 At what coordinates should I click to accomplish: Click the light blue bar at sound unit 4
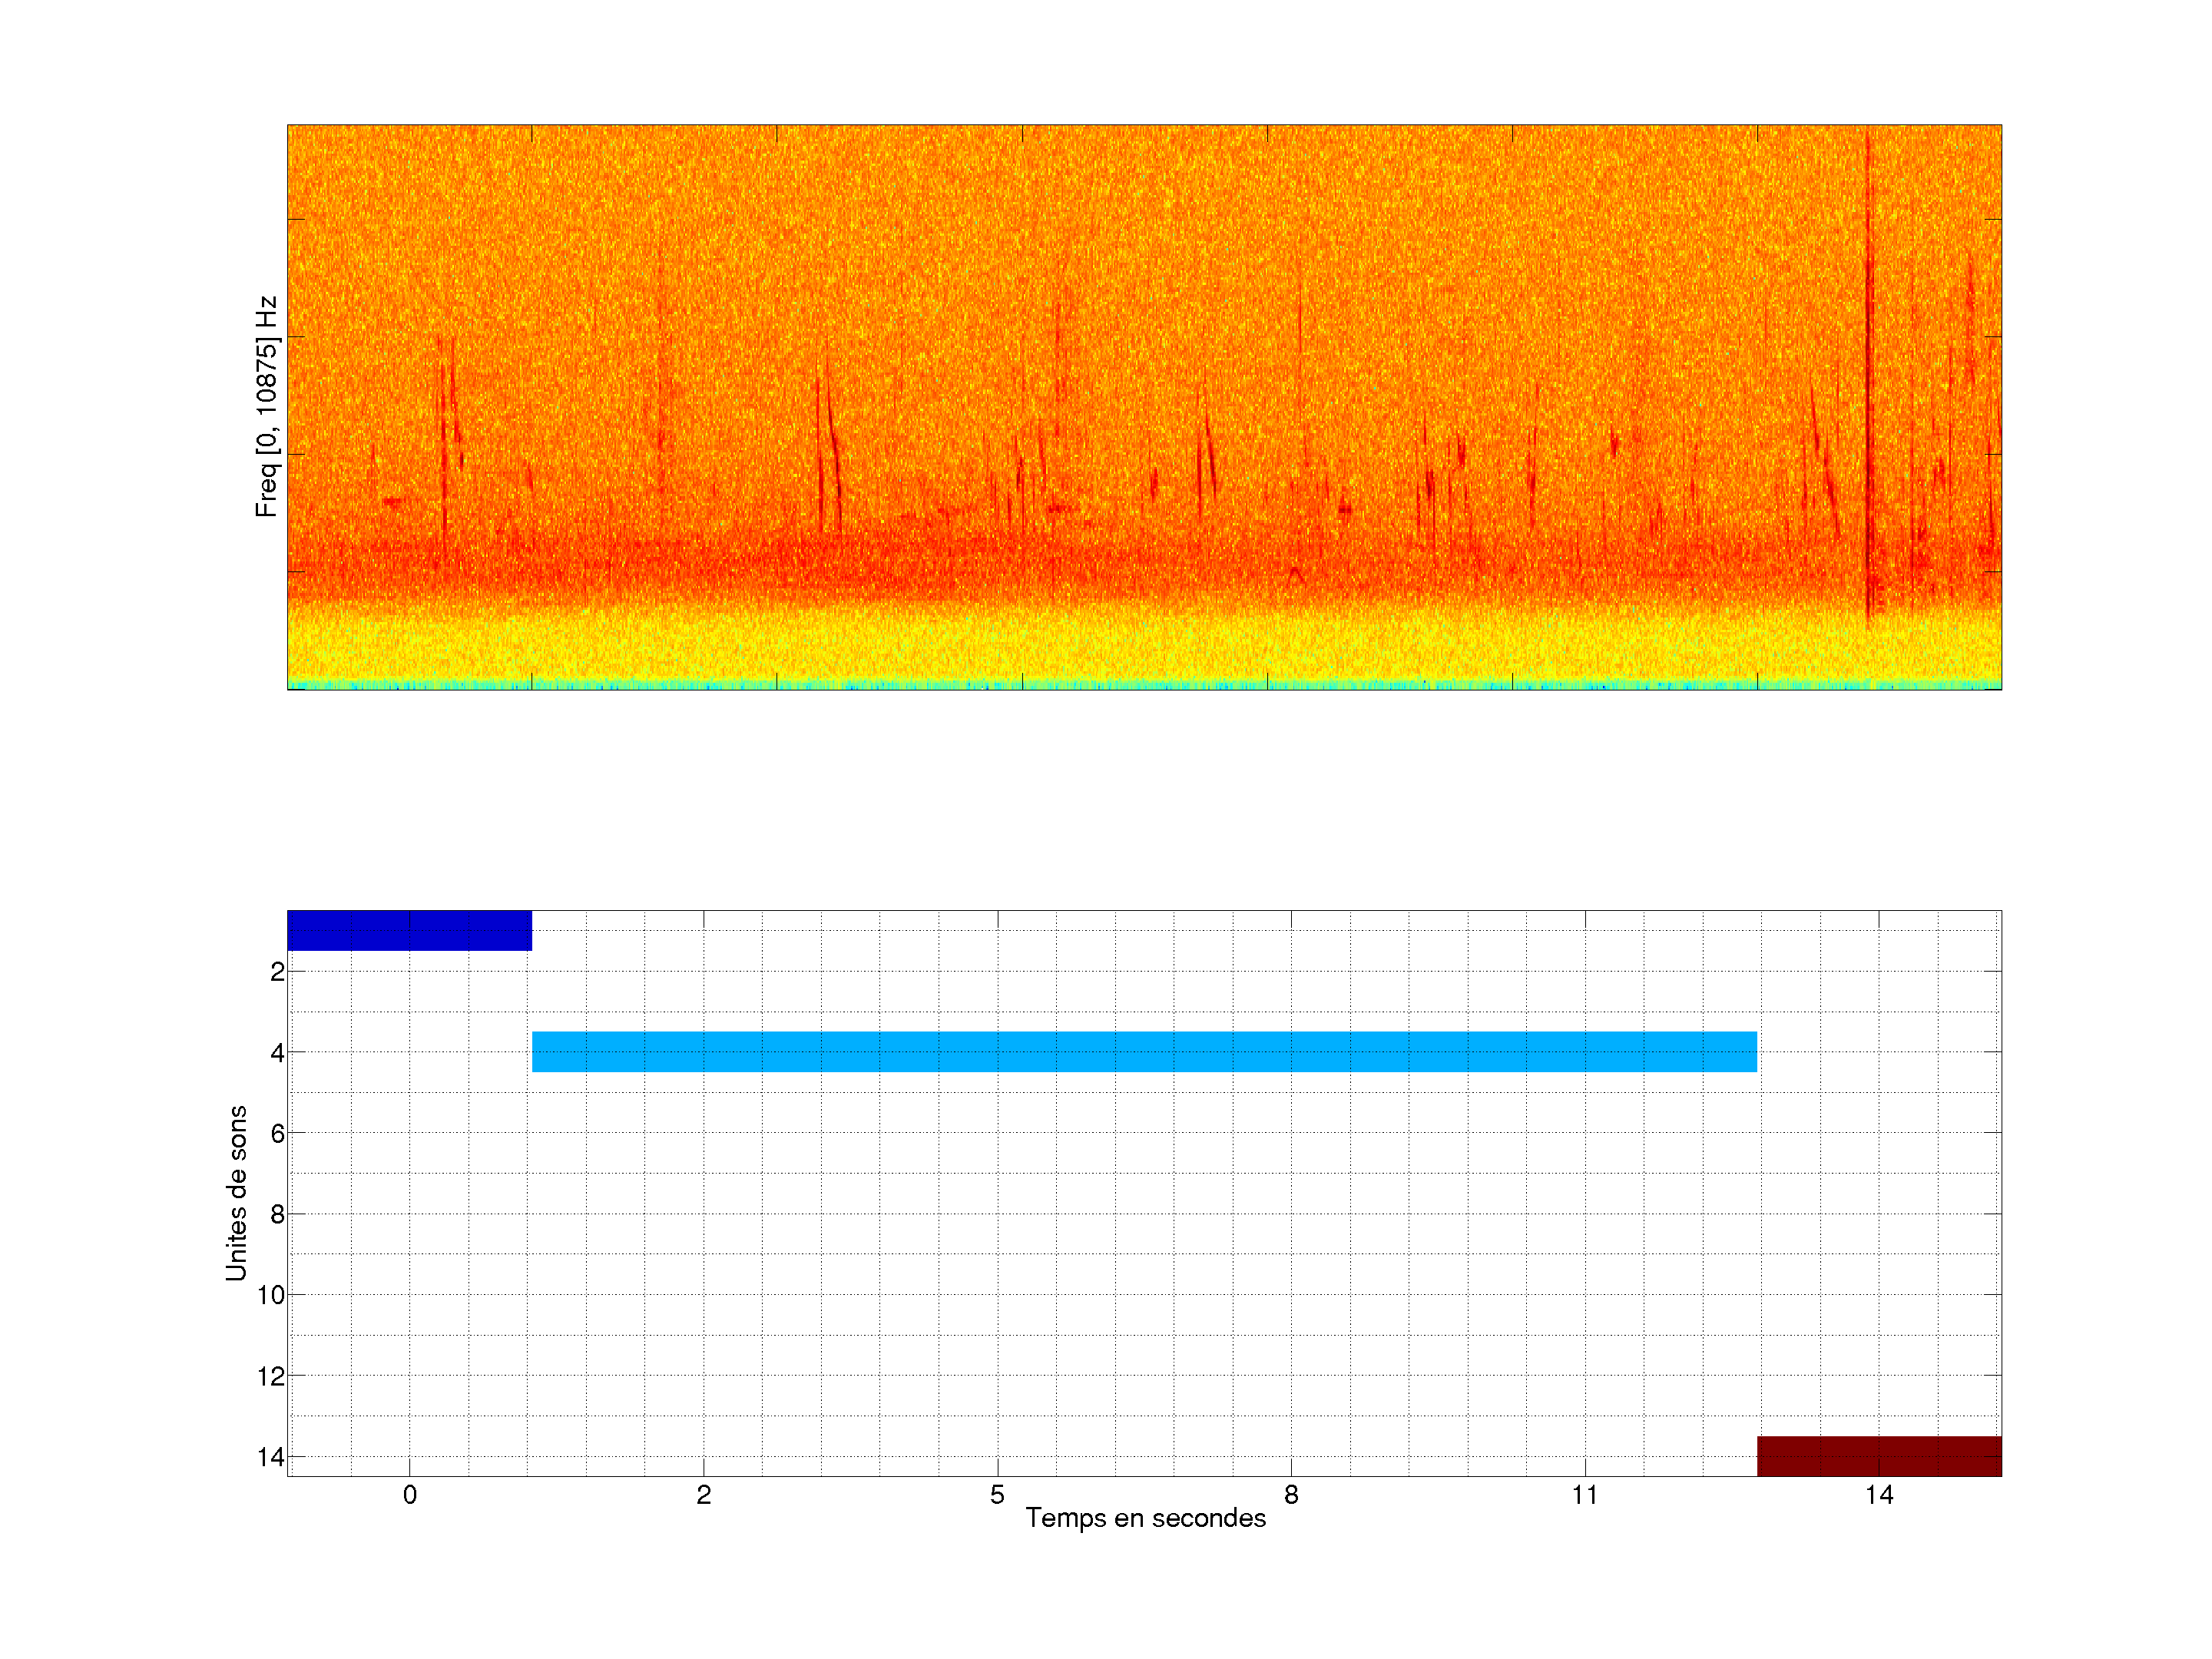pos(1144,1051)
